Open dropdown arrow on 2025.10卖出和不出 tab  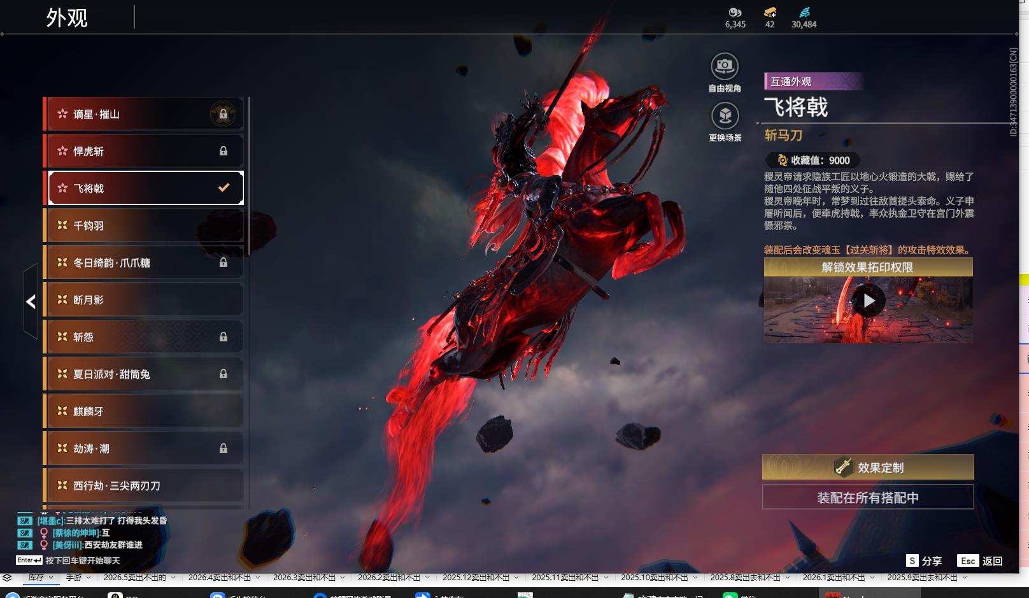tap(695, 578)
